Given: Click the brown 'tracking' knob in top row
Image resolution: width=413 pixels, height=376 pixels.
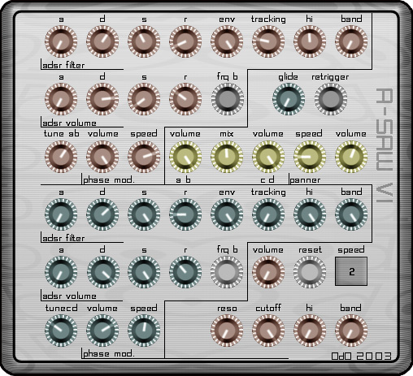Looking at the screenshot, I should [x=268, y=41].
